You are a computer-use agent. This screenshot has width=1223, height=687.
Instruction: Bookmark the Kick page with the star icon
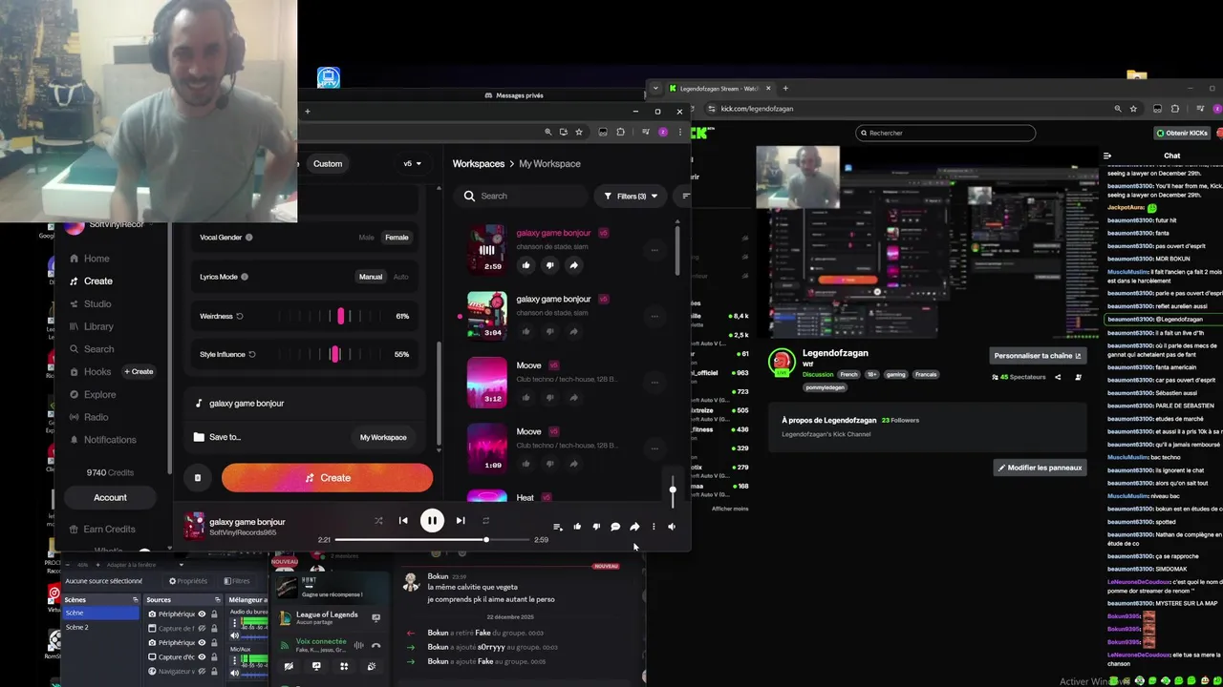point(1133,109)
